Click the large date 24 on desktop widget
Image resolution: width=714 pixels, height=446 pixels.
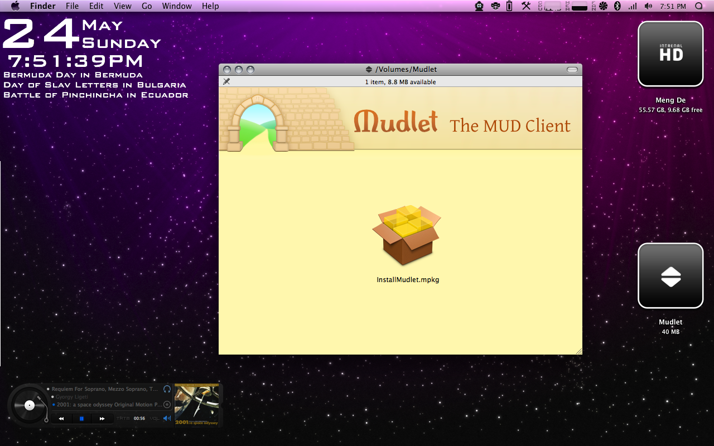pos(41,33)
